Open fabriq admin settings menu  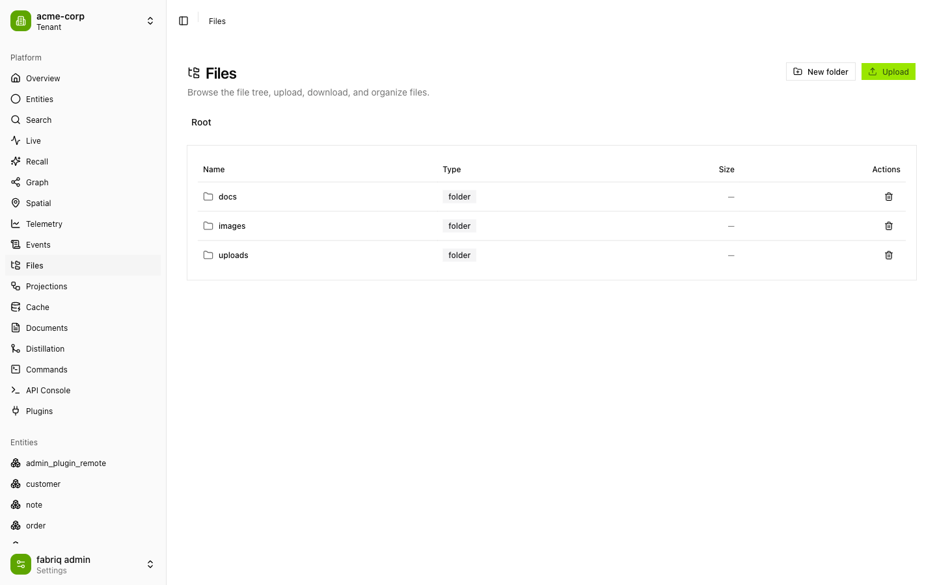(x=83, y=564)
